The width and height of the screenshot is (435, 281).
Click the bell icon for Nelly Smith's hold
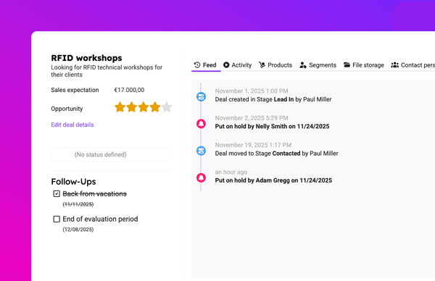tap(201, 124)
